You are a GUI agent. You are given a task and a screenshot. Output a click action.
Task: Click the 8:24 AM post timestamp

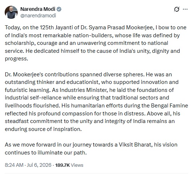click(14, 165)
